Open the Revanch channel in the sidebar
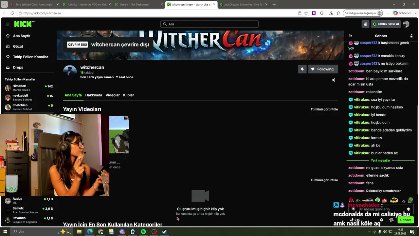The width and height of the screenshot is (419, 236). (x=29, y=220)
